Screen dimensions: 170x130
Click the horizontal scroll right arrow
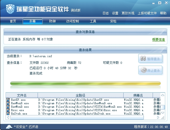click(158, 117)
